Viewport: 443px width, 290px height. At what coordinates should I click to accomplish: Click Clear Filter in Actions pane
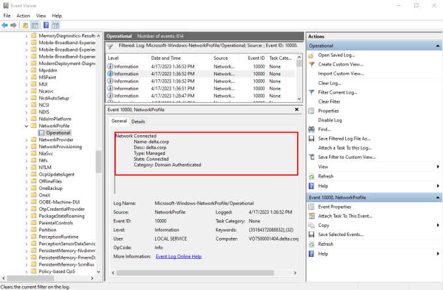(x=329, y=101)
